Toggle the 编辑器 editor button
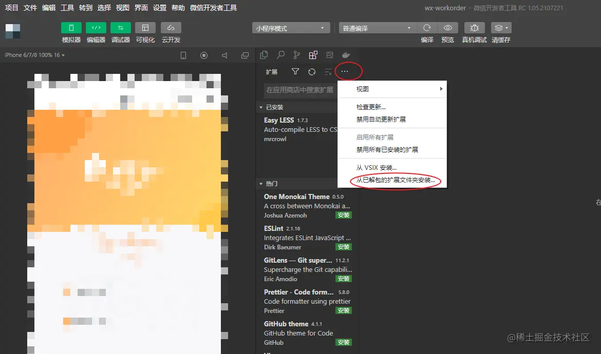This screenshot has width=601, height=354. (96, 28)
